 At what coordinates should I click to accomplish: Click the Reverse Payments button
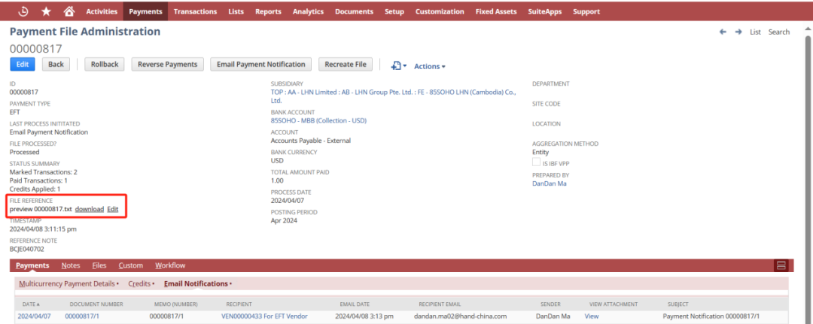tap(167, 64)
